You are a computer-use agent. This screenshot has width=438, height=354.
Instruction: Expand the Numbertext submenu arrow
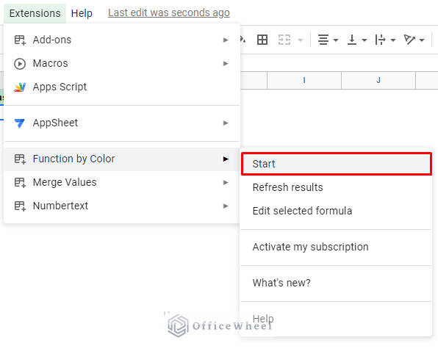tap(226, 206)
